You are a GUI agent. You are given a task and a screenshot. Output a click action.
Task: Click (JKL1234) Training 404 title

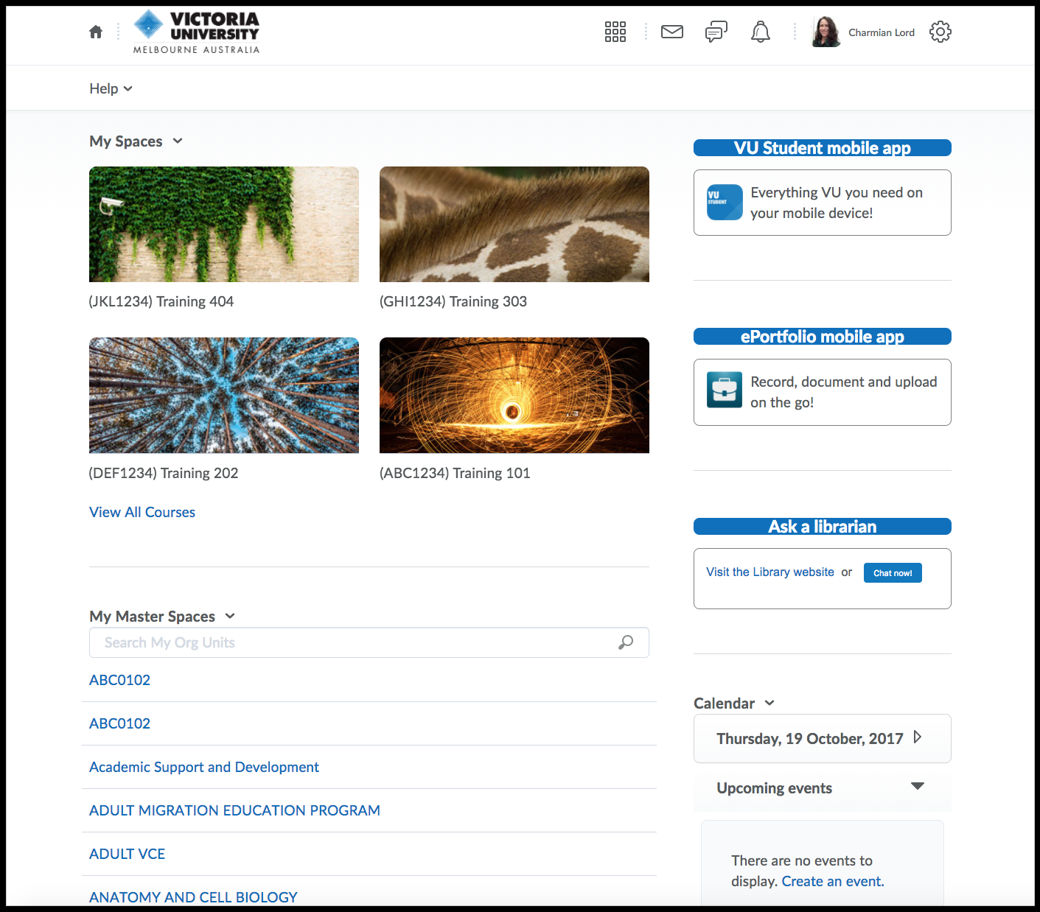pyautogui.click(x=161, y=301)
